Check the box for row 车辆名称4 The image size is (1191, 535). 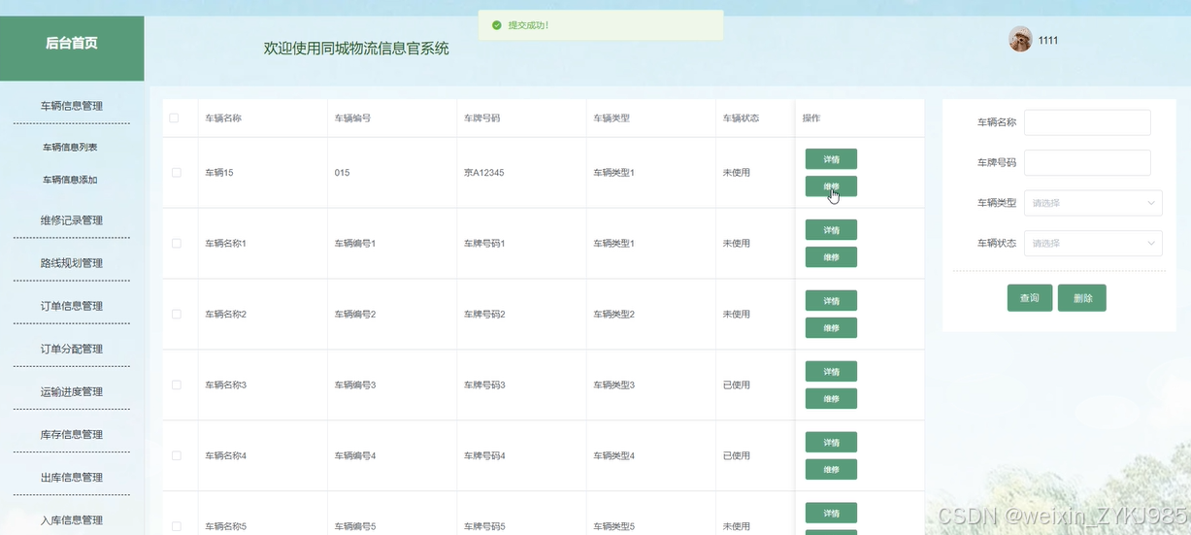(177, 456)
